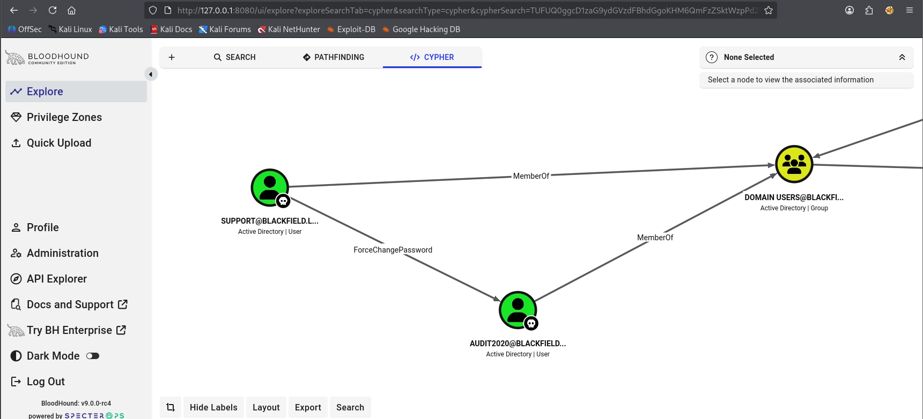Open the Kali Forums bookmark
Image resolution: width=923 pixels, height=419 pixels.
tap(225, 29)
